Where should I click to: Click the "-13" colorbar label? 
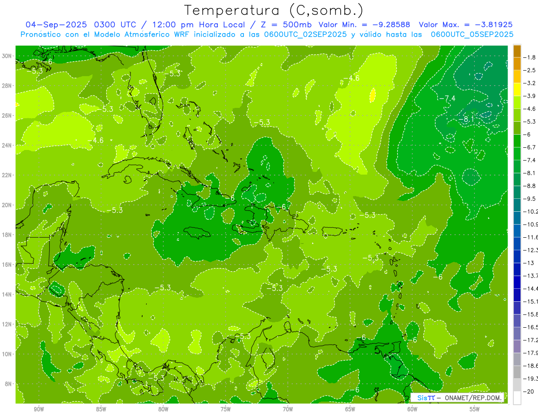coord(528,263)
